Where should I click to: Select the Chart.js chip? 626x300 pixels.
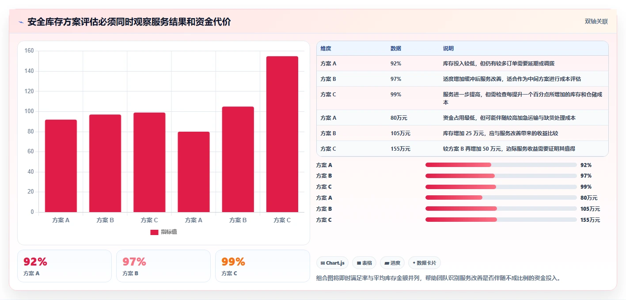pos(332,263)
